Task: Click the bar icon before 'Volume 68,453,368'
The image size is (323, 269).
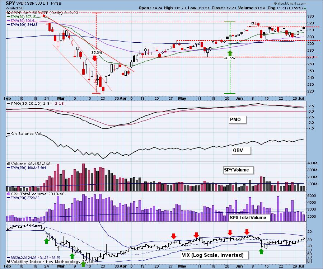Action: (9, 164)
